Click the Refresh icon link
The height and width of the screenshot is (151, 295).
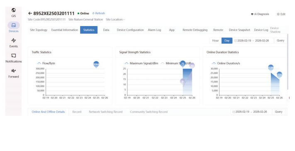93,13
